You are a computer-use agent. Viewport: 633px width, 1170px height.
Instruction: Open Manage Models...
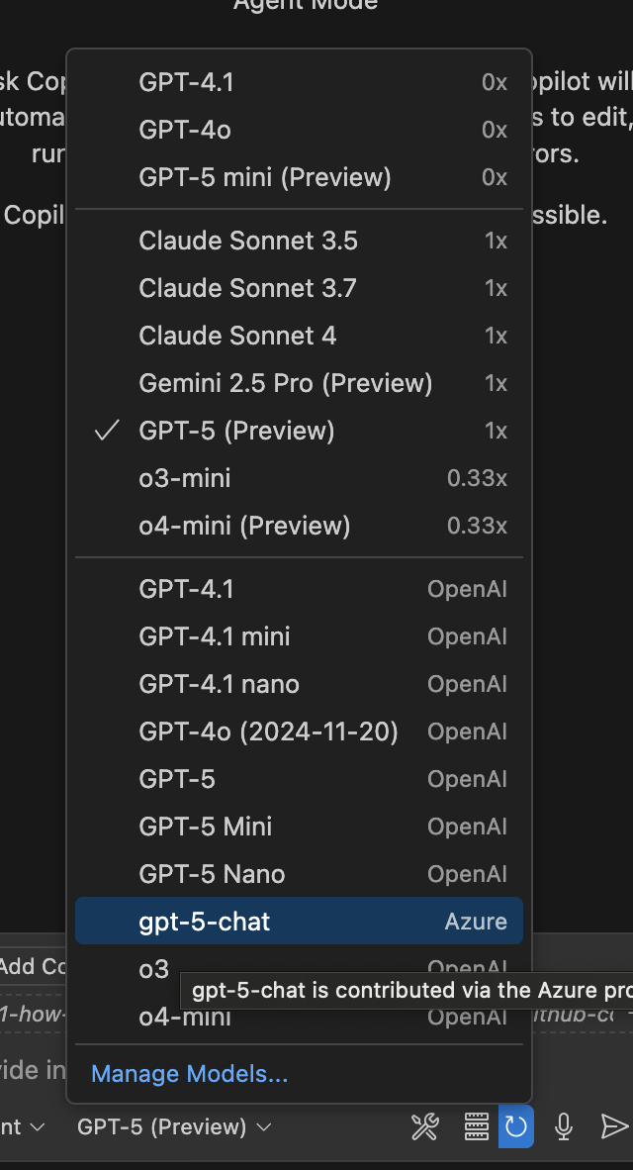pos(188,1073)
